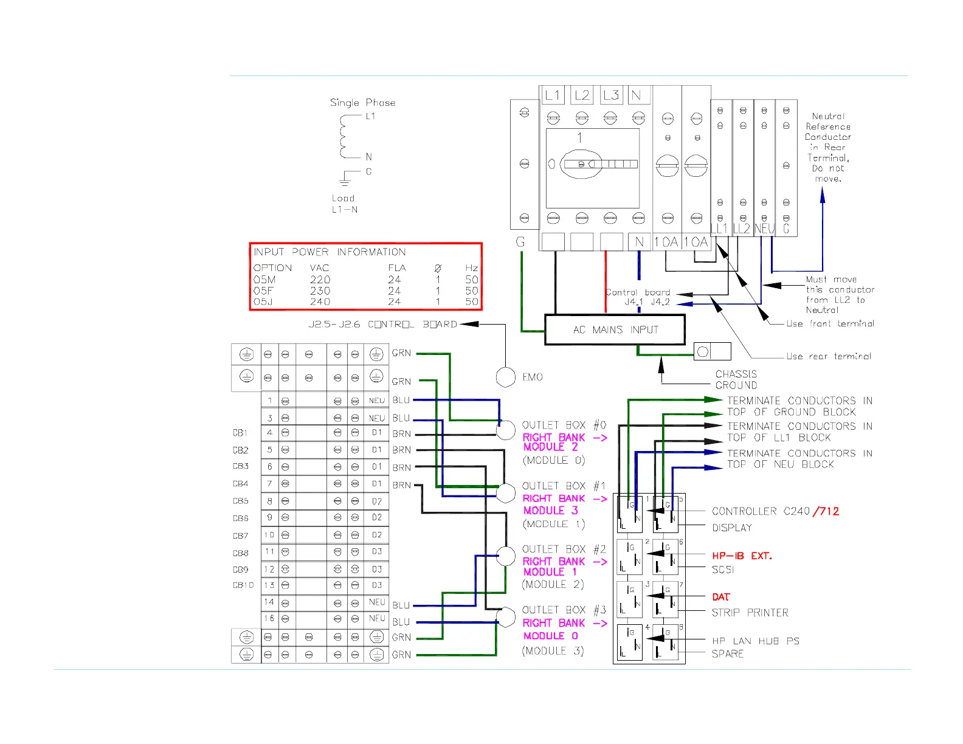
Task: Click outlet 7 receptacle symbol
Action: point(666,599)
